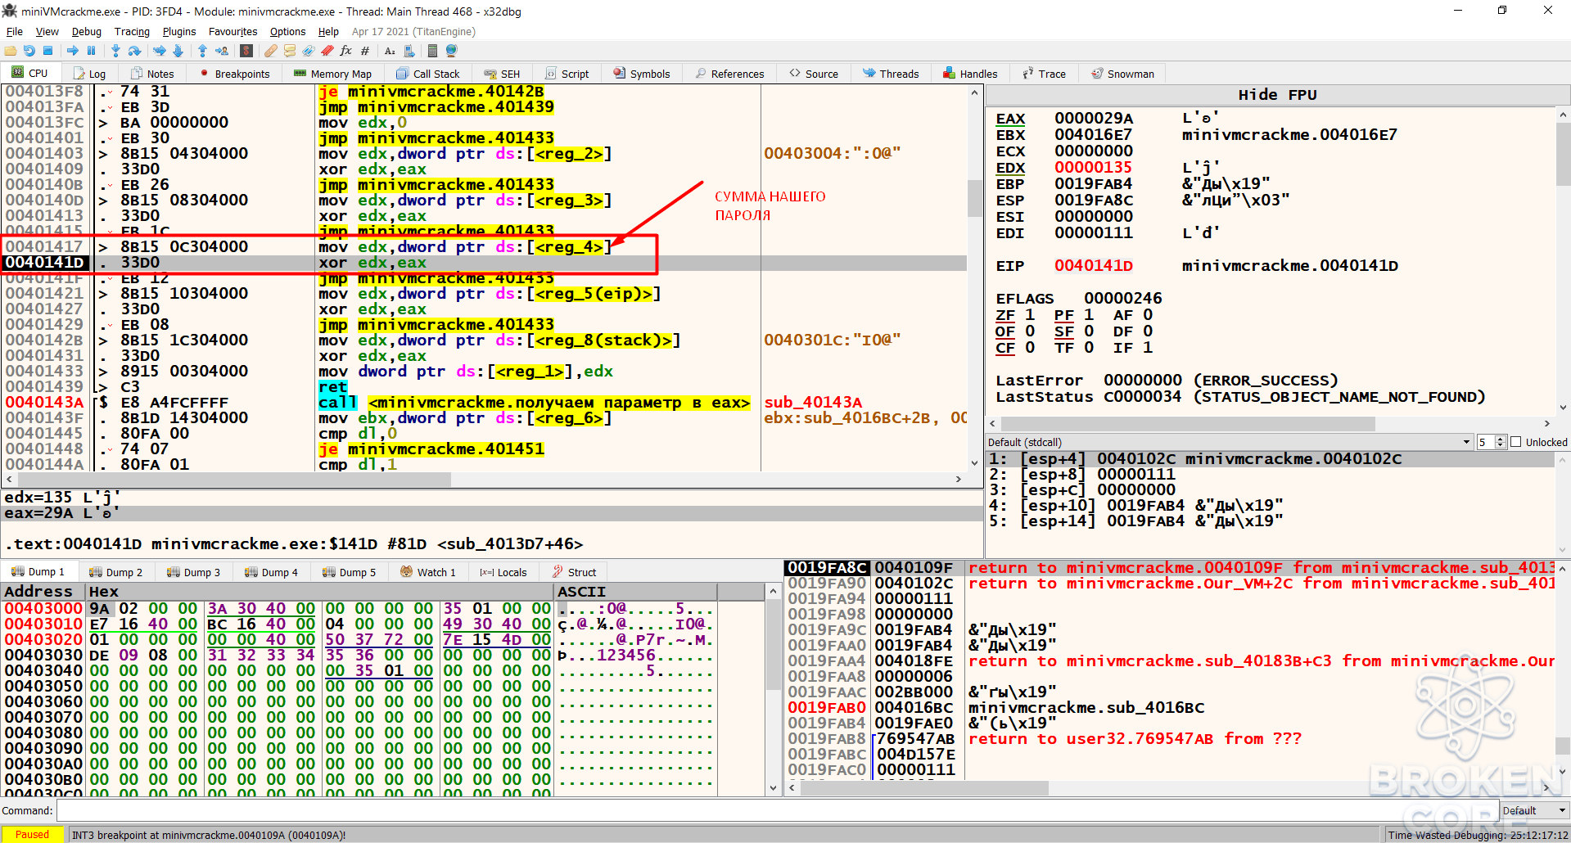Open Comments via speech bubble icon
The height and width of the screenshot is (843, 1571).
pyautogui.click(x=289, y=51)
